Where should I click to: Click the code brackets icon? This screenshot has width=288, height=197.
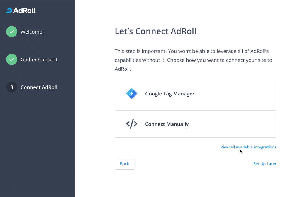point(132,124)
